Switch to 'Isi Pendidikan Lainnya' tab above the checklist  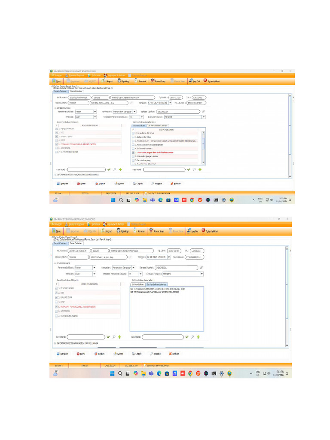pyautogui.click(x=158, y=126)
